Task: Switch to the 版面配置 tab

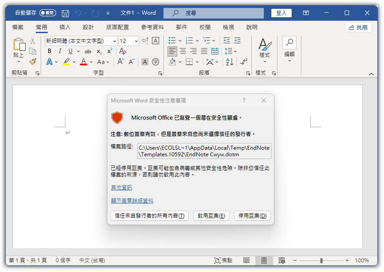Action: [x=117, y=27]
